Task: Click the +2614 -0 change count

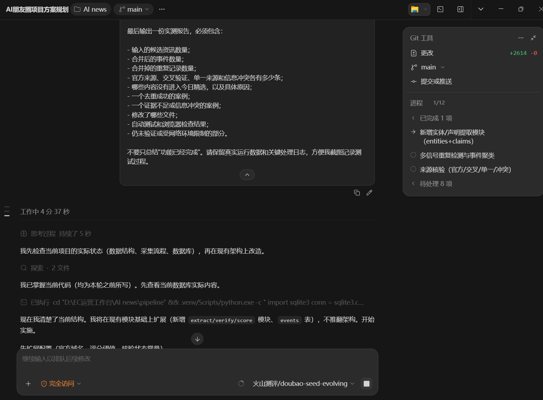Action: point(523,53)
